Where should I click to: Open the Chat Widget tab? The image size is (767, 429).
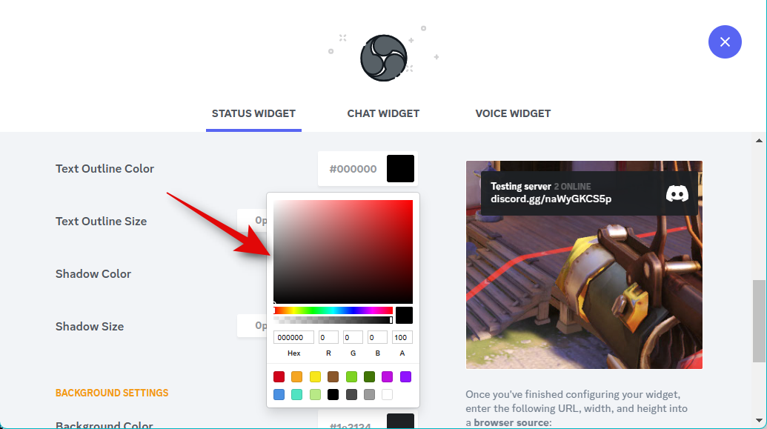(384, 113)
